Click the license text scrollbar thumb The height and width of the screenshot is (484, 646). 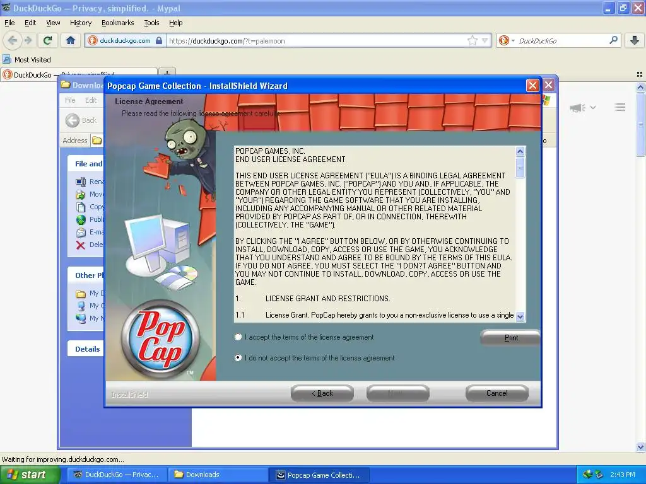pos(520,167)
